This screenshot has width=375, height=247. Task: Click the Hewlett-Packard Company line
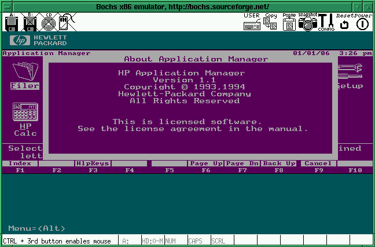click(x=185, y=94)
